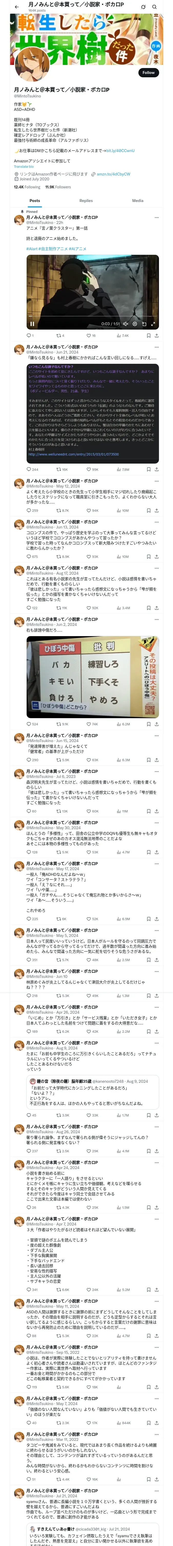
Task: Follow the @MintoTsukino account
Action: tap(149, 73)
